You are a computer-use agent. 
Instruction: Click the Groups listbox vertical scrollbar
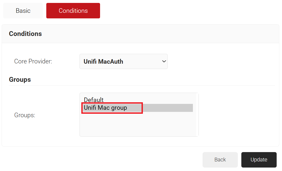[x=197, y=115]
